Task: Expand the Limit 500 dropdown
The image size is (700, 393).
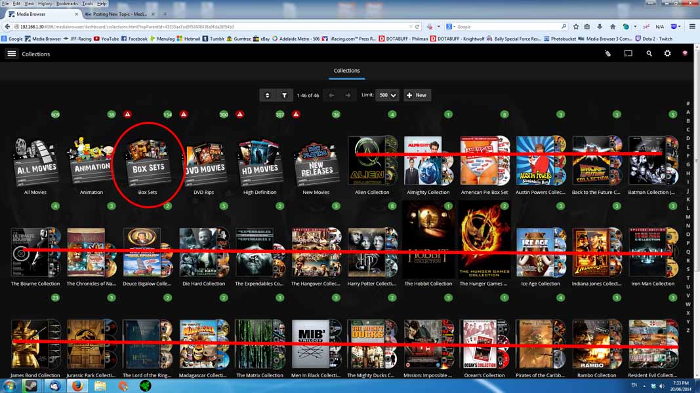Action: 387,95
